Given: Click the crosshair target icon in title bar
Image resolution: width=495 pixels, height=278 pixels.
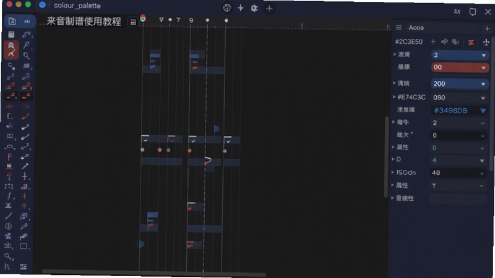Looking at the screenshot, I should point(226,8).
